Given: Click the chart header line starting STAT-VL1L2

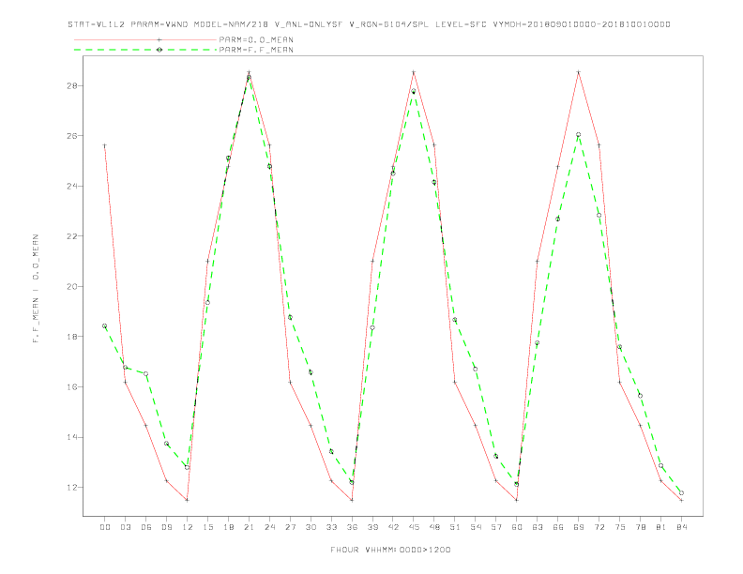Looking at the screenshot, I should pyautogui.click(x=369, y=24).
